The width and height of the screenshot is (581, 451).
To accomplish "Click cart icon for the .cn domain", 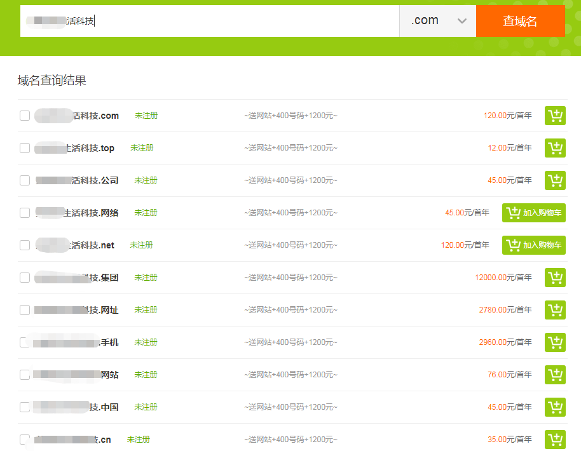I will pyautogui.click(x=555, y=440).
